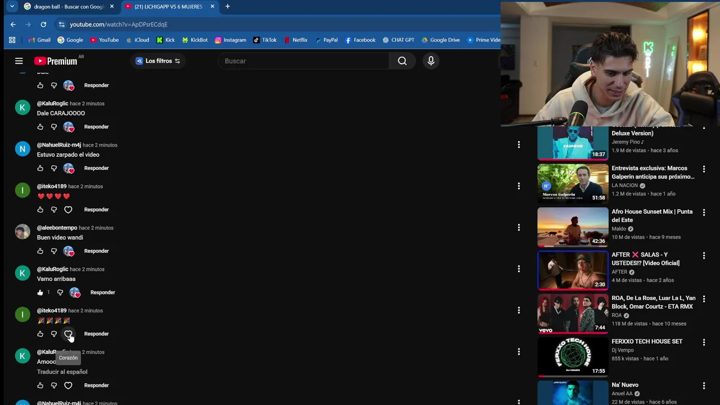Dislike the 'Estuvo zarpado el video' comment
720x405 pixels.
(x=54, y=168)
